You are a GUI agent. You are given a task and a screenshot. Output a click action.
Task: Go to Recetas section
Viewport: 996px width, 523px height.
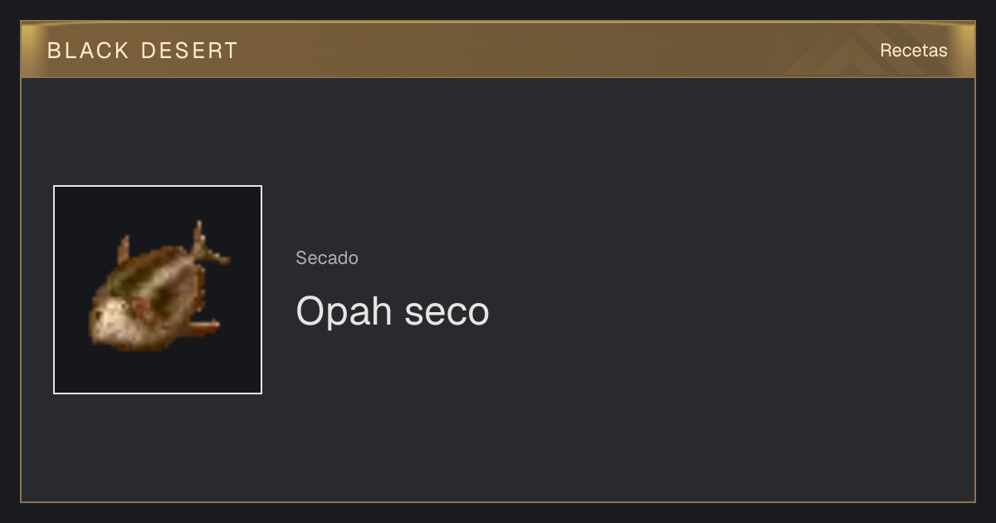913,50
